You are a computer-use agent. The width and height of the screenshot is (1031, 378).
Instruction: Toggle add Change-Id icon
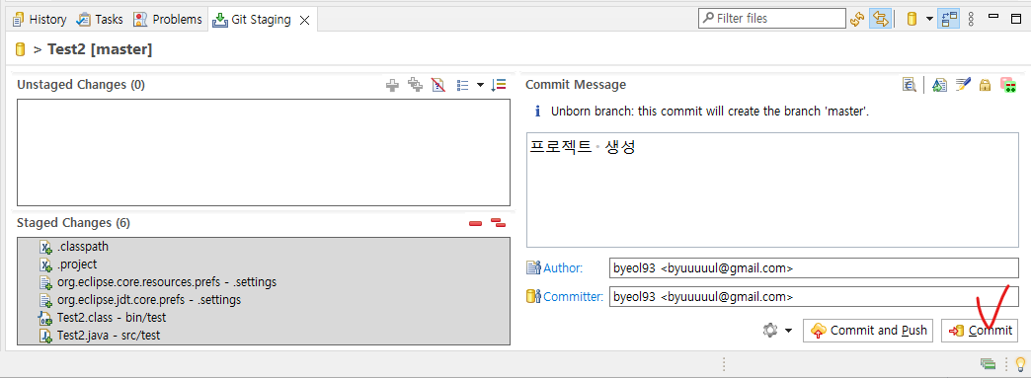pos(1008,85)
